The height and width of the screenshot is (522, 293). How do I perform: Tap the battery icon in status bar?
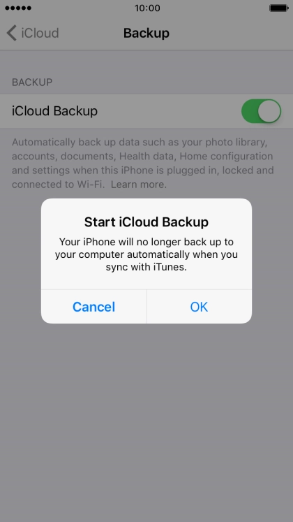(279, 8)
